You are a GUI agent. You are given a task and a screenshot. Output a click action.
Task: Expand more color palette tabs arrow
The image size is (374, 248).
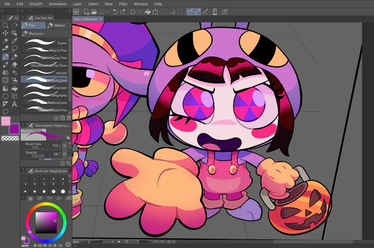(x=70, y=198)
